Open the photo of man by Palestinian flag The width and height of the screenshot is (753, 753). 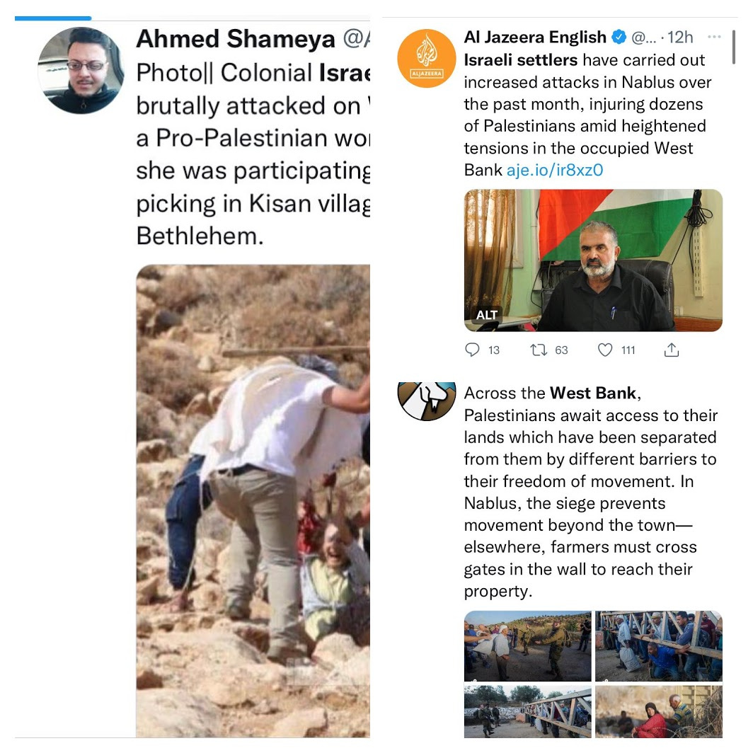[593, 260]
